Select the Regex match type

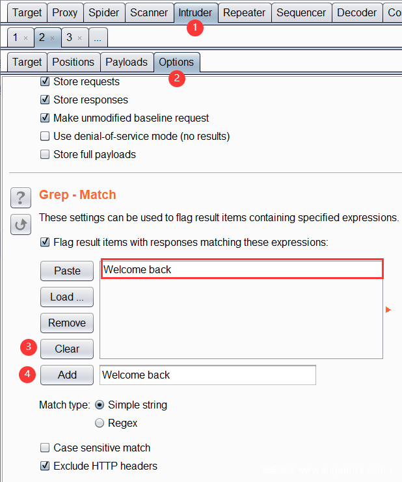(x=100, y=423)
